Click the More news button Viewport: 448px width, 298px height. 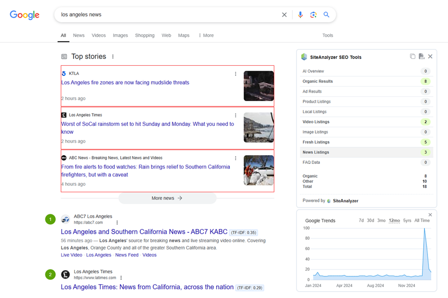tap(167, 198)
